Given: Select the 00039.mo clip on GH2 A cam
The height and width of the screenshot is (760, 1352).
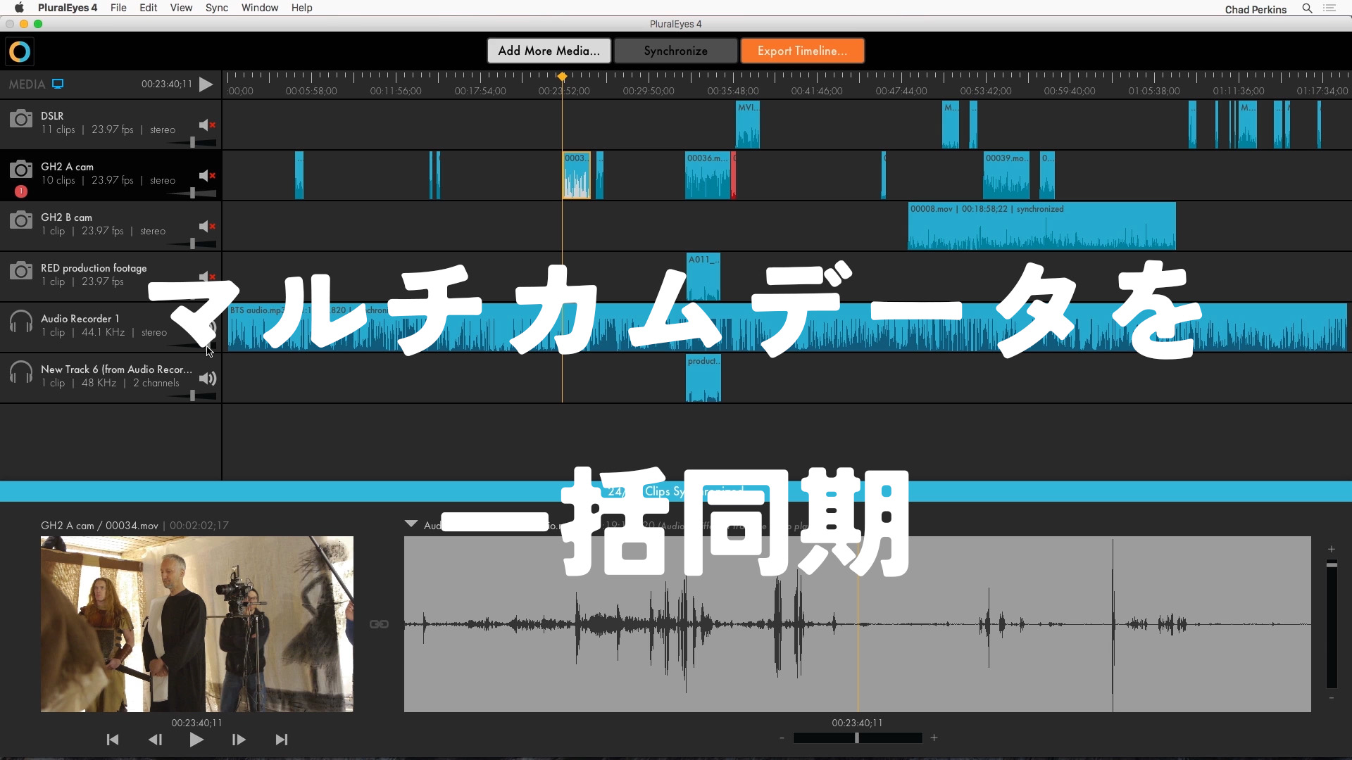Looking at the screenshot, I should click(x=1006, y=175).
